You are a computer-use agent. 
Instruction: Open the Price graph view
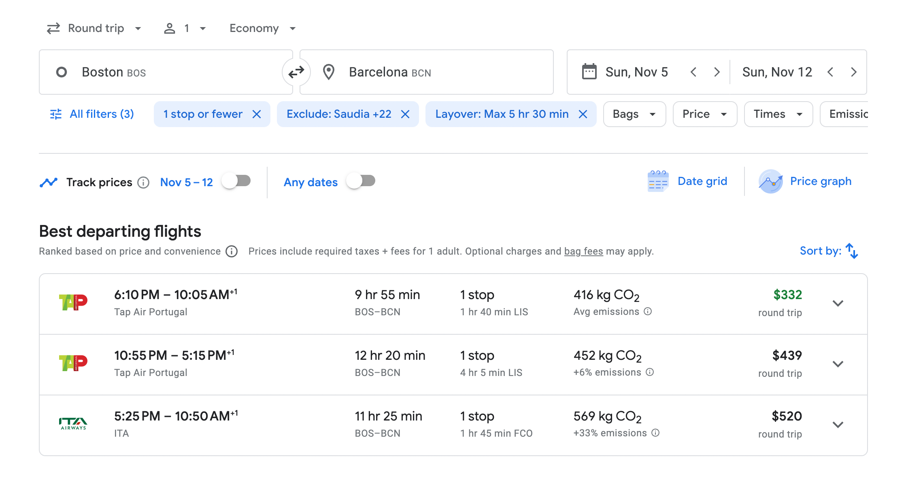coord(820,181)
